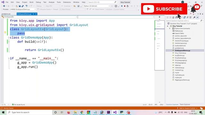
Task: Click the Home icon in Solution Explorer
Action: pos(173,17)
